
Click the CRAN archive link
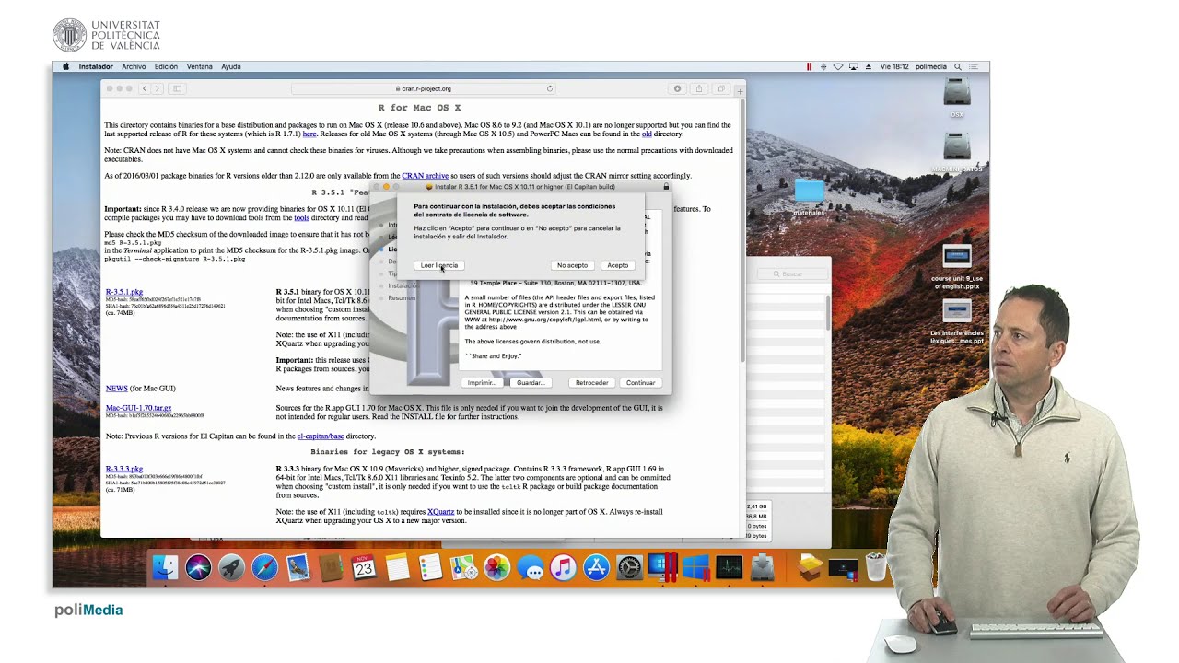(425, 176)
